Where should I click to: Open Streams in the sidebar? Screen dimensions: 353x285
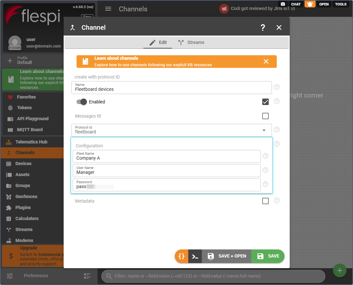[32, 229]
